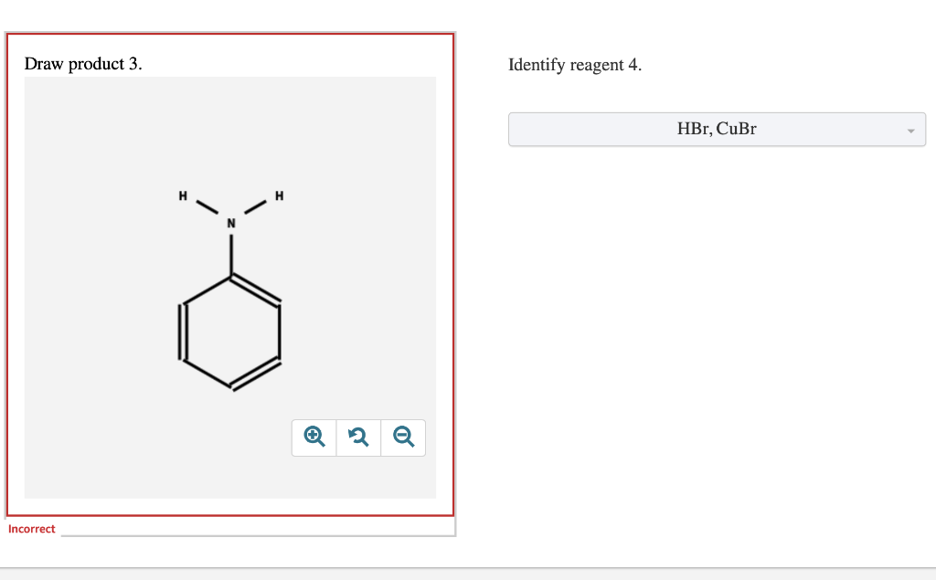The height and width of the screenshot is (580, 936).
Task: Click the nitrogen atom in the structure
Action: pos(231,221)
